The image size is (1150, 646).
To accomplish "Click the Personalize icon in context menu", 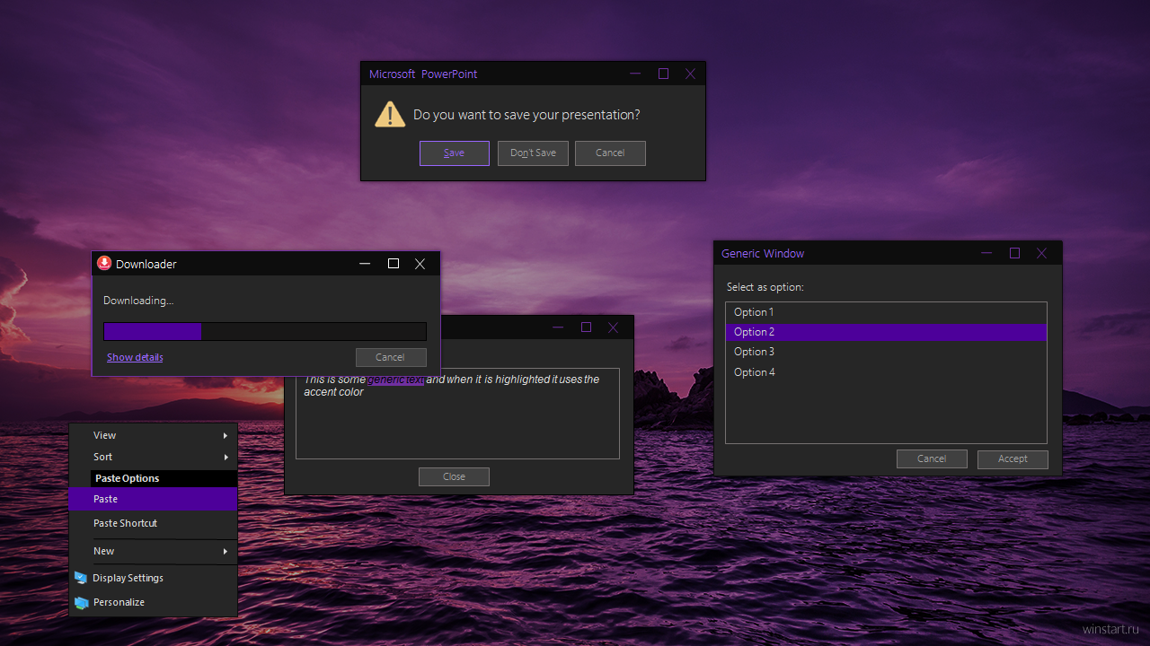I will click(81, 602).
